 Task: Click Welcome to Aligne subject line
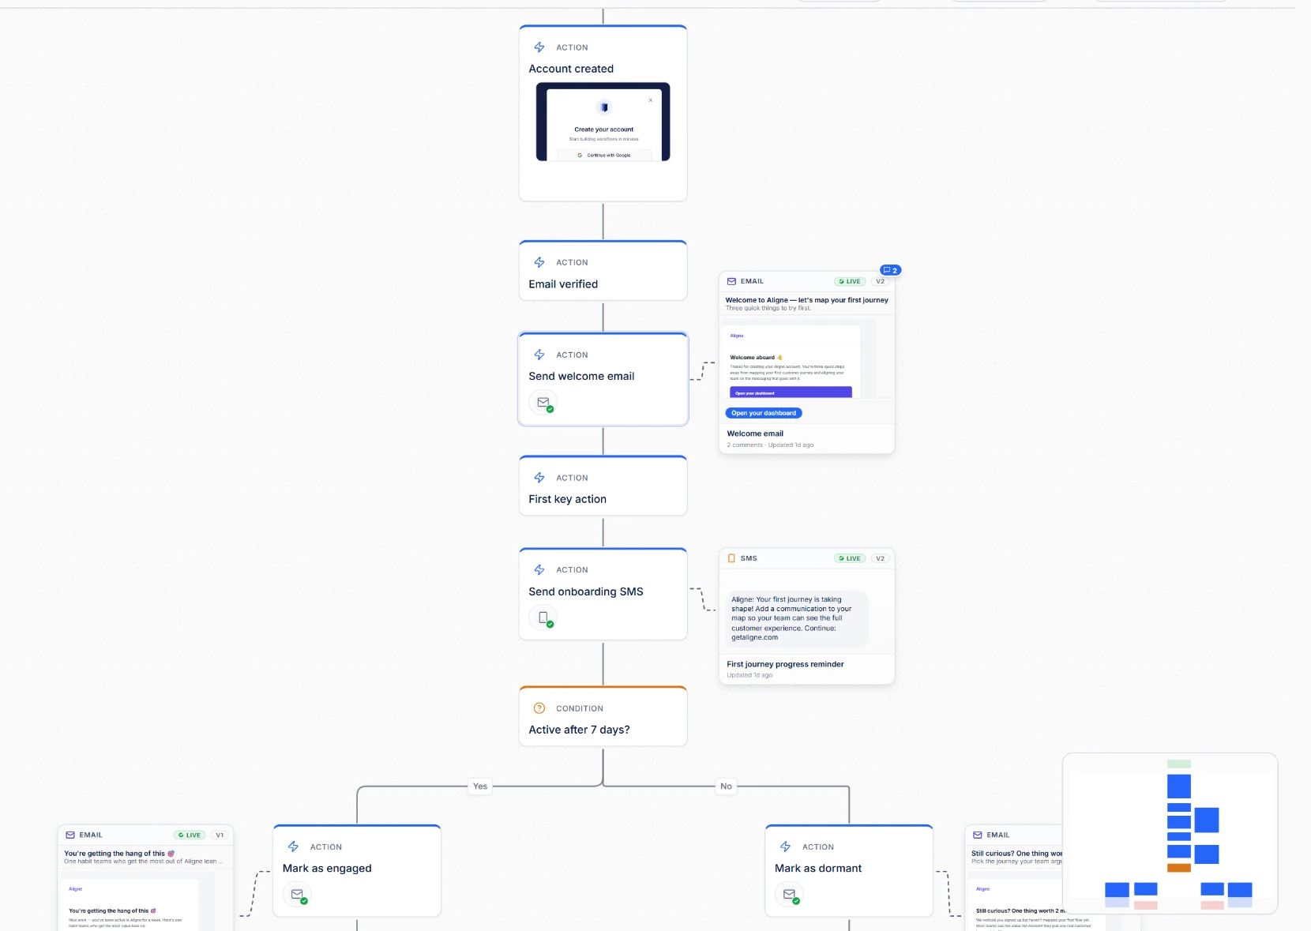click(806, 300)
